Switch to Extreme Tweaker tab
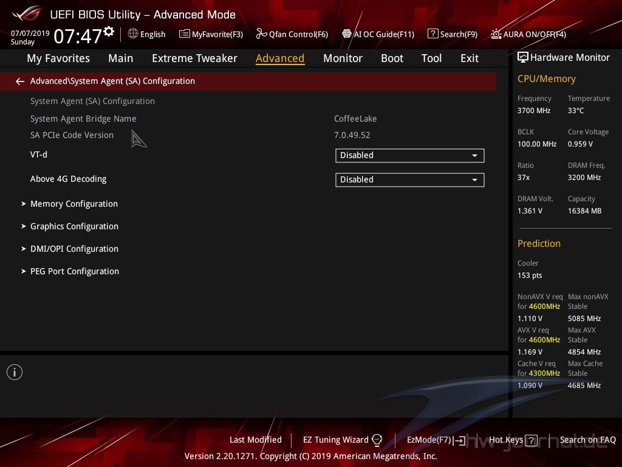 (x=194, y=58)
